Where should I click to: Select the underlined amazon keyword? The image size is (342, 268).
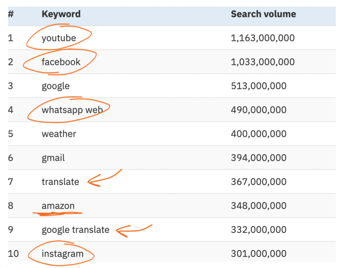point(58,206)
